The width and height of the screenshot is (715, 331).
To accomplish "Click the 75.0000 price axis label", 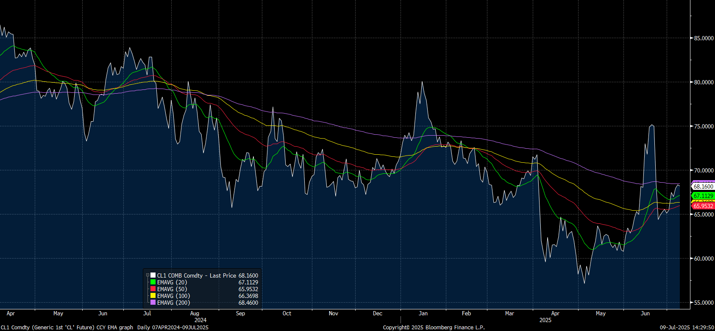I will 704,126.
